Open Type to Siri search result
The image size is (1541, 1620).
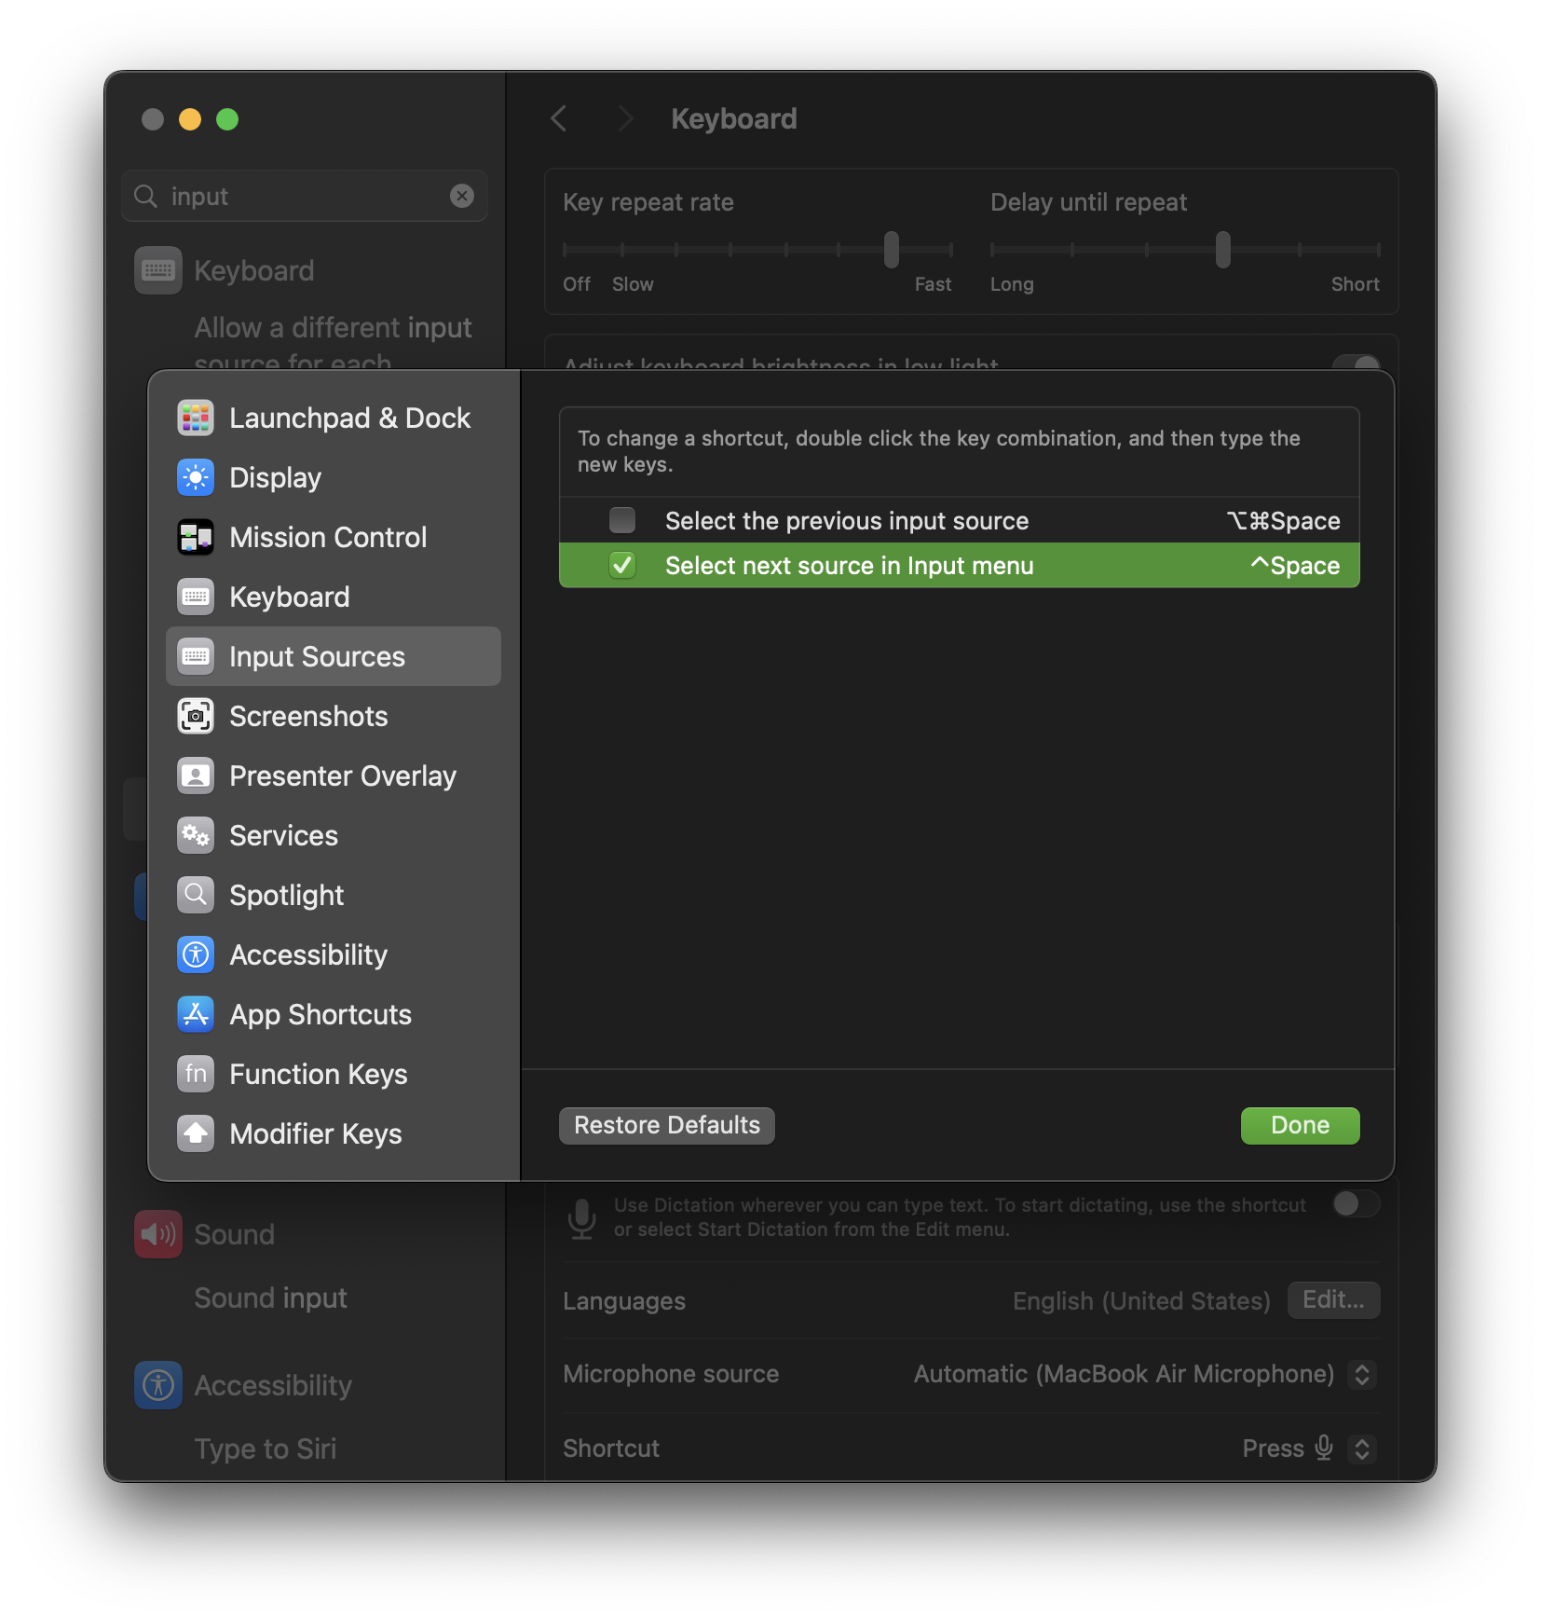(x=266, y=1448)
